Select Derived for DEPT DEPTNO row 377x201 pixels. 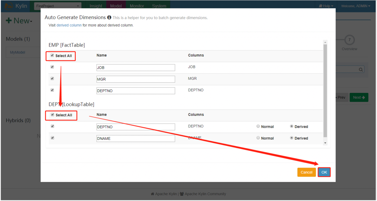[291, 126]
